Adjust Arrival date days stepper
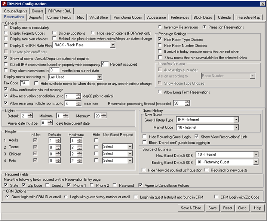Screen dimensions: 267x221 [50, 123]
